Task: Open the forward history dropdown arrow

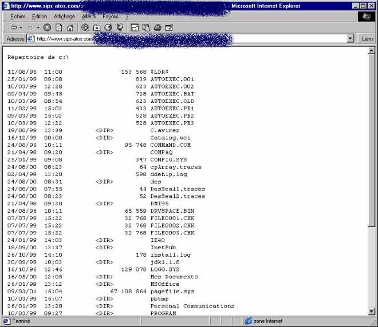Action: point(38,27)
